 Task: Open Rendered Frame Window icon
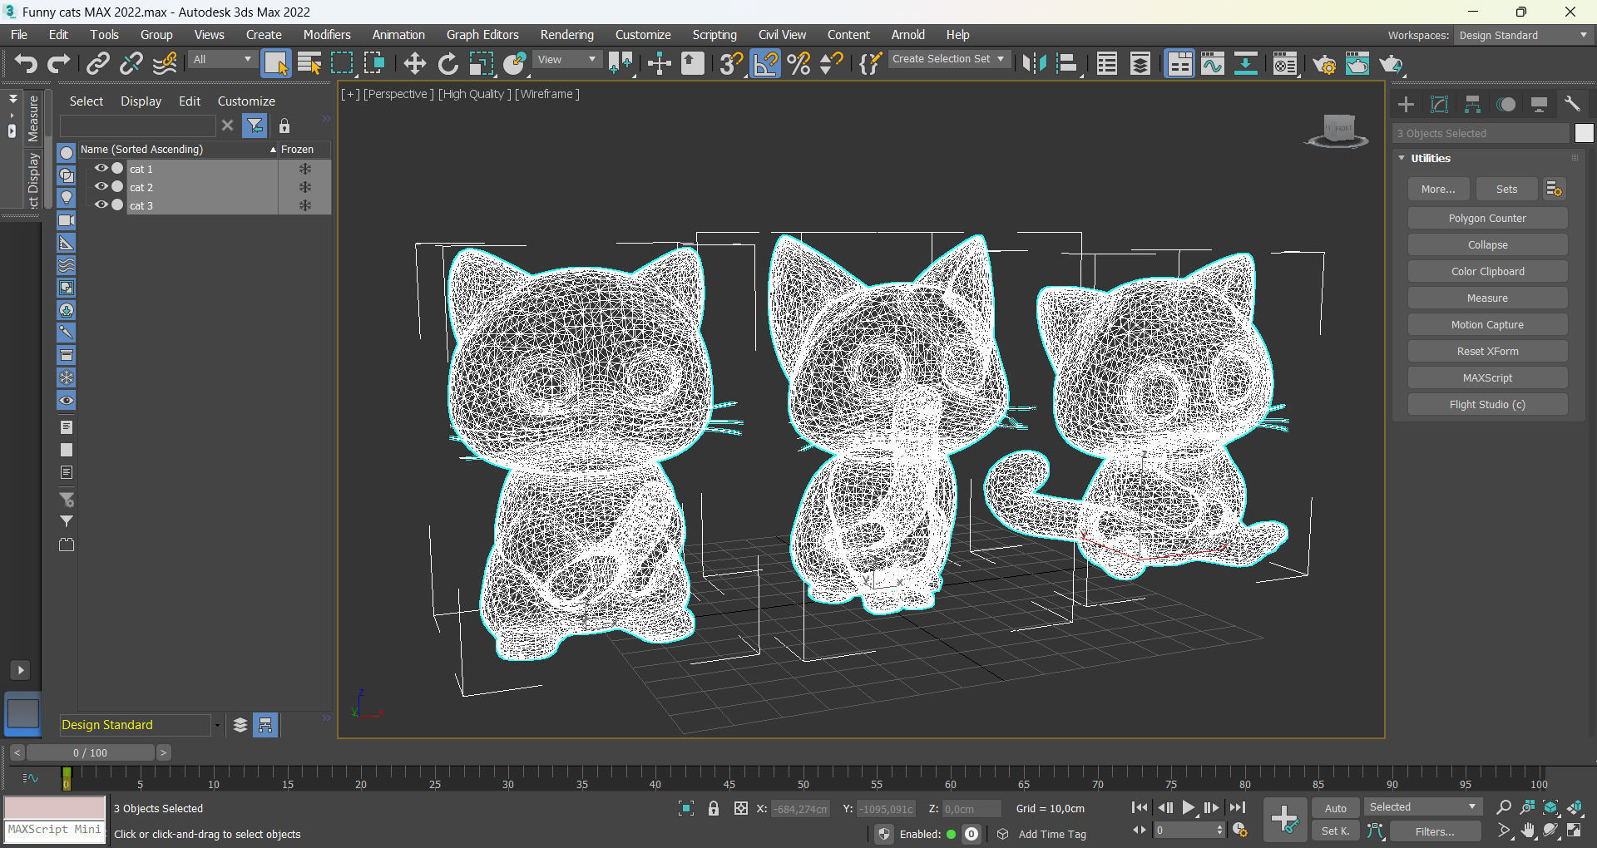(1357, 63)
